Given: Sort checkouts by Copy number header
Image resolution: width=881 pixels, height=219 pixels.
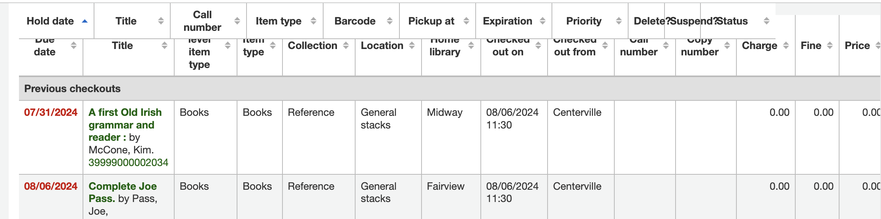Looking at the screenshot, I should [699, 51].
